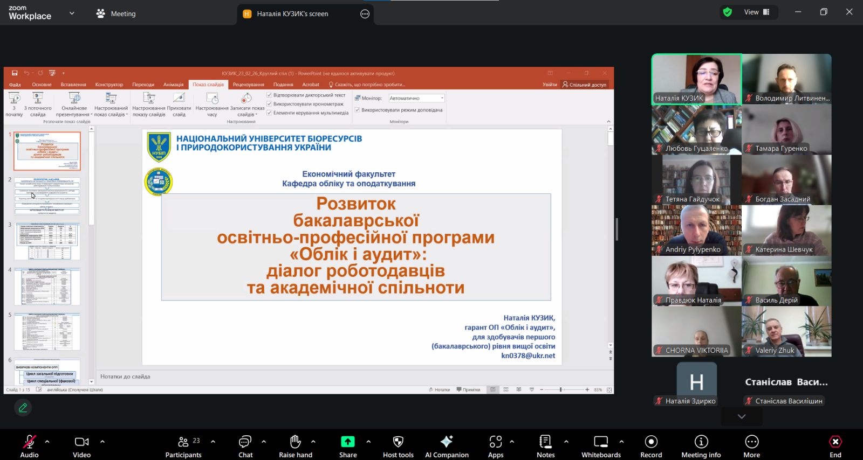Open the Zoom Workplace dropdown chevron

pyautogui.click(x=72, y=13)
